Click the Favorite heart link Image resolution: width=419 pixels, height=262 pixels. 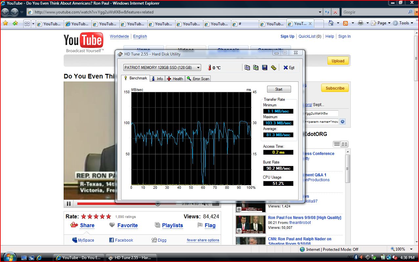coord(128,225)
